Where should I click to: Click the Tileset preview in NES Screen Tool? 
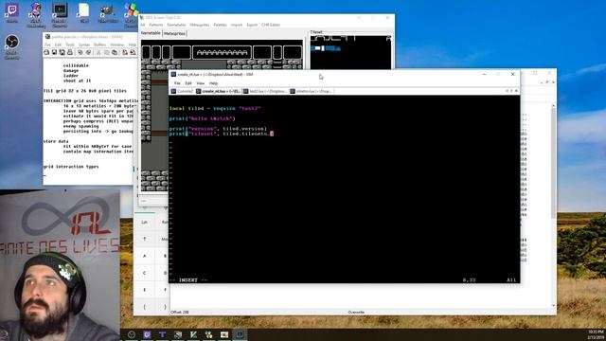click(351, 52)
